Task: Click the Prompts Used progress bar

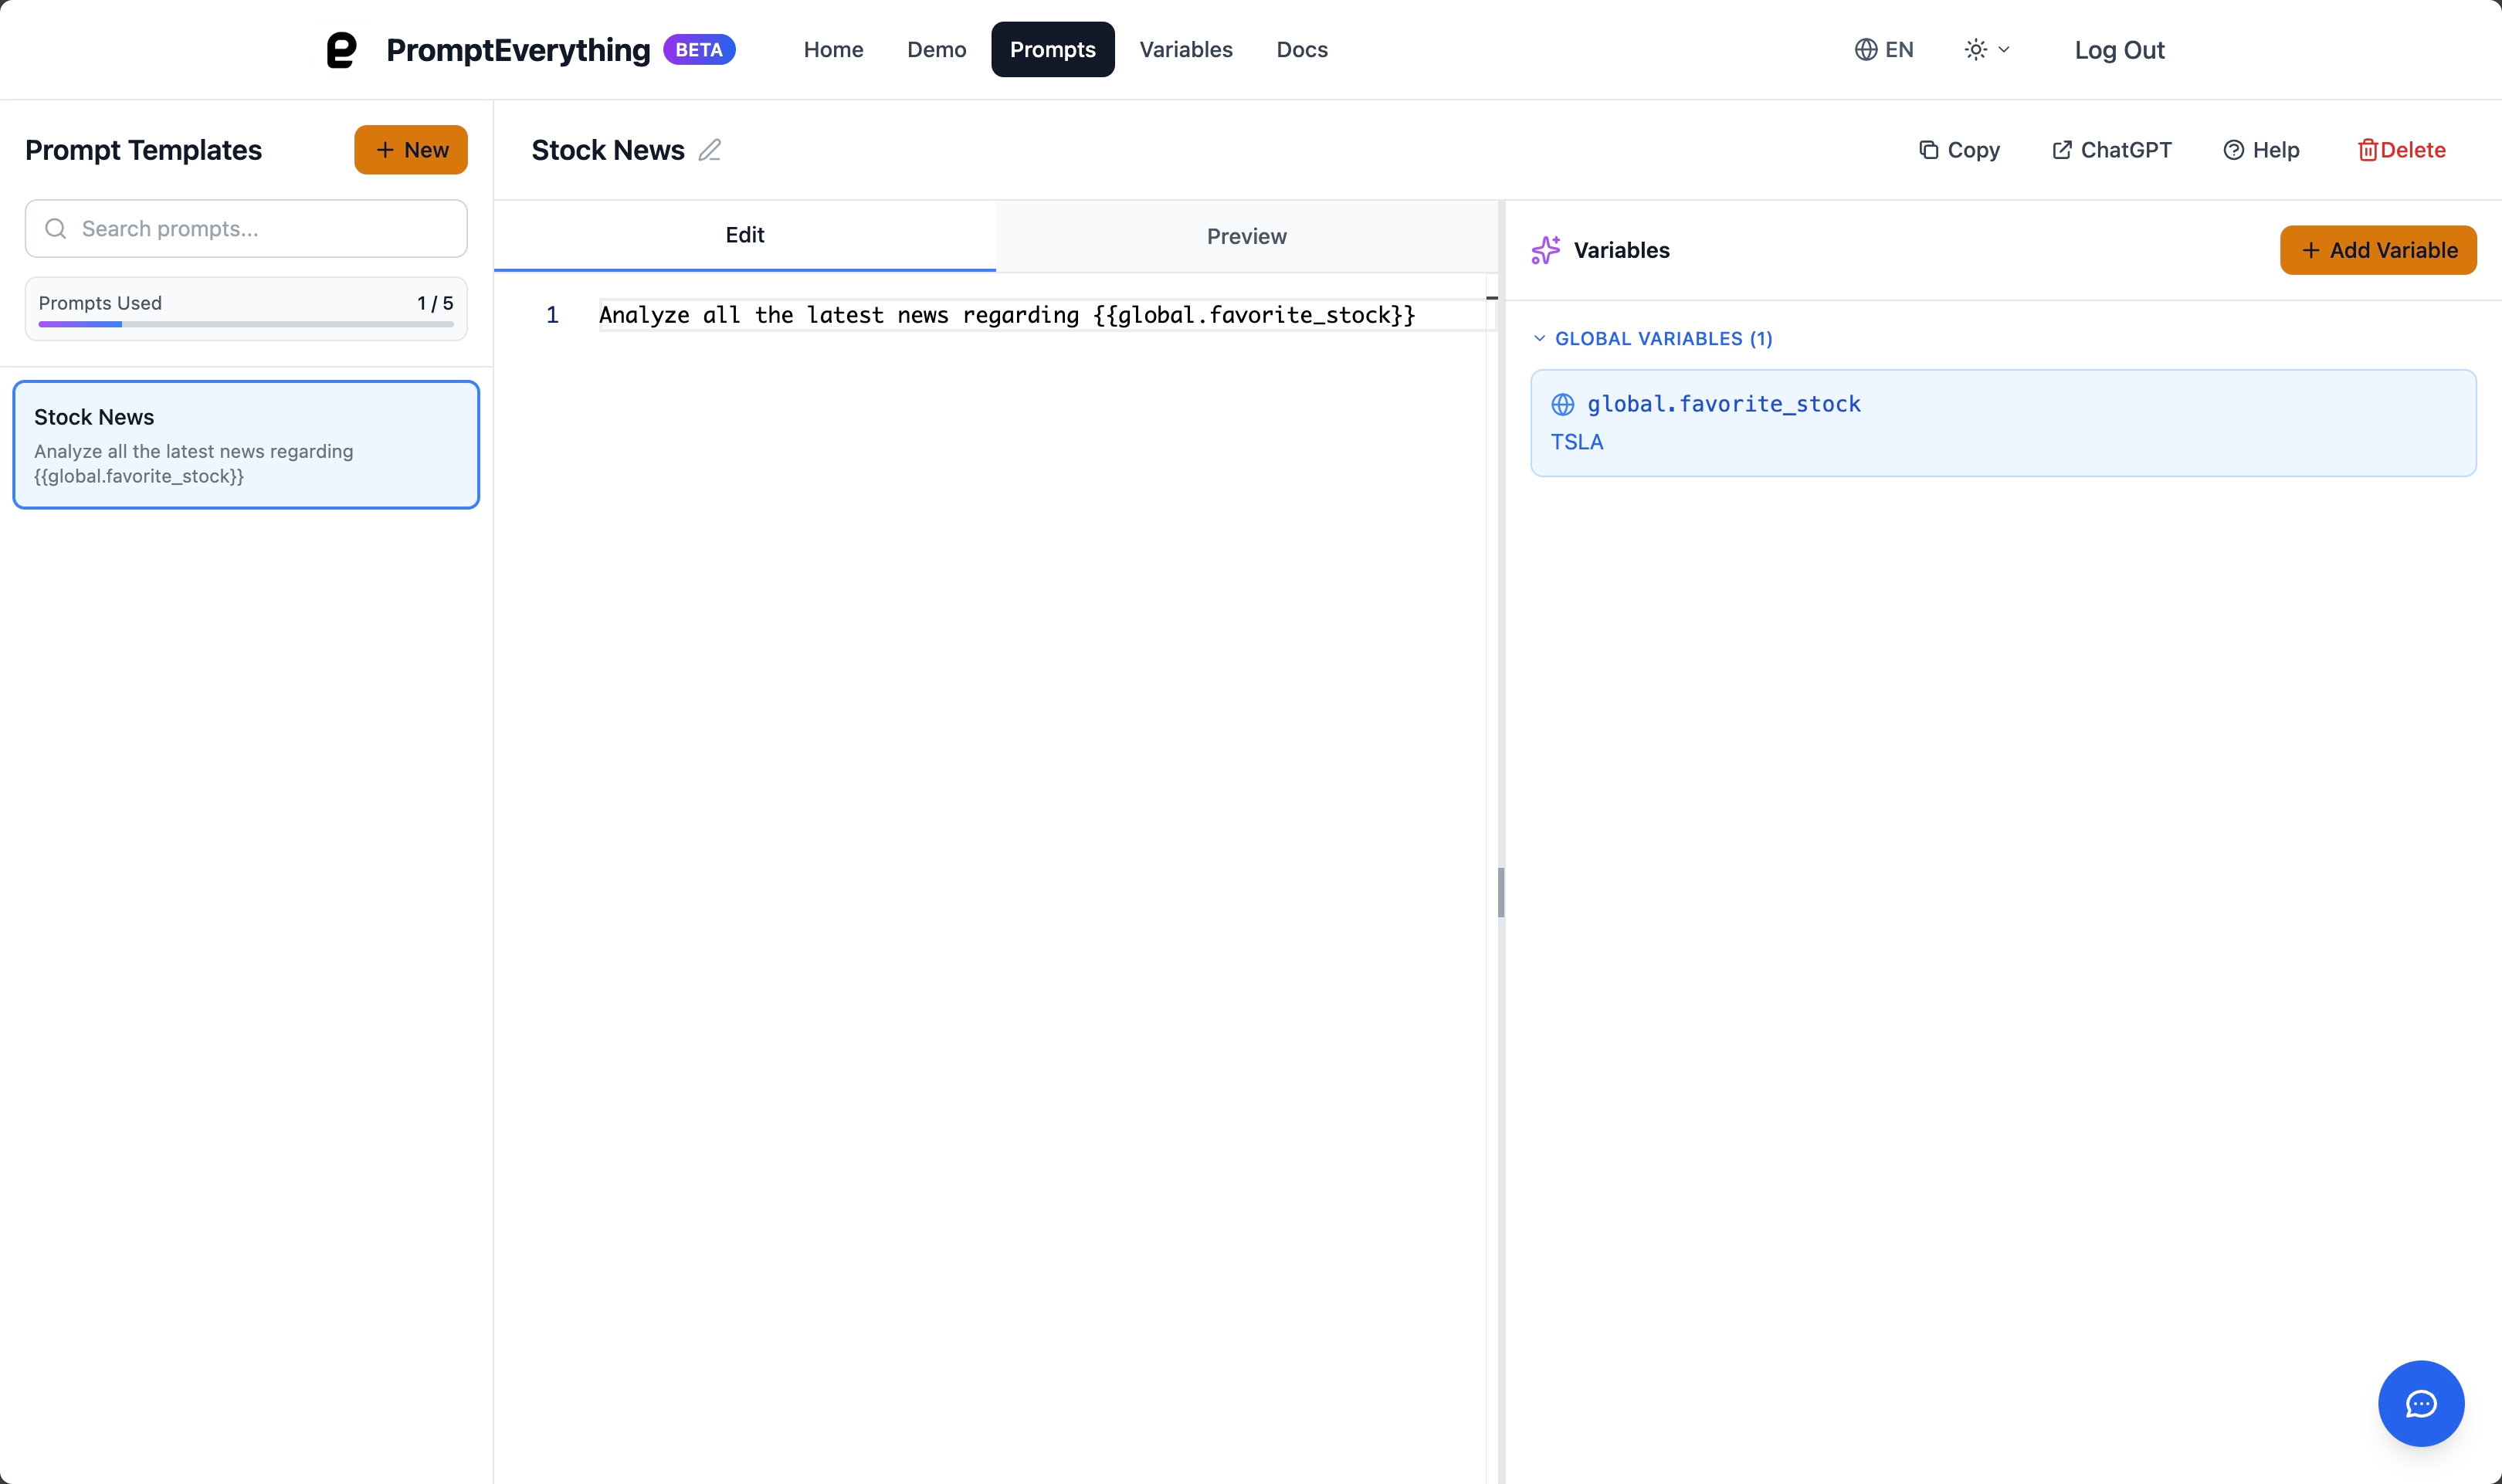Action: pyautogui.click(x=245, y=324)
